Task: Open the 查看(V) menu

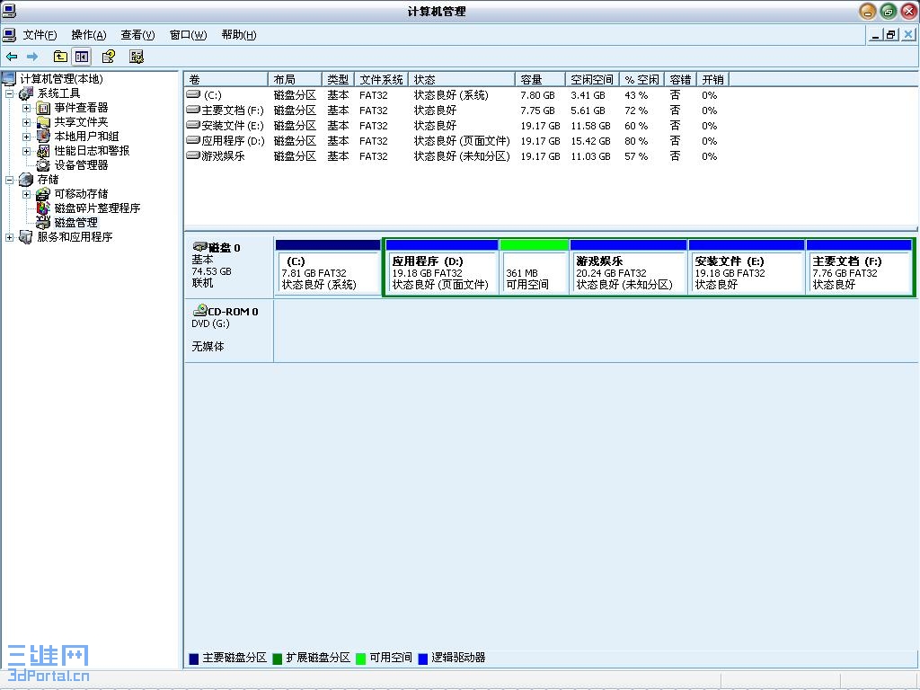Action: 137,35
